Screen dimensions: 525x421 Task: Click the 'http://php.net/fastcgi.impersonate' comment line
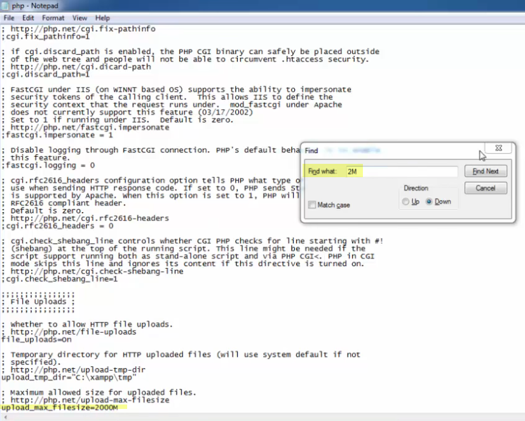[x=85, y=128]
